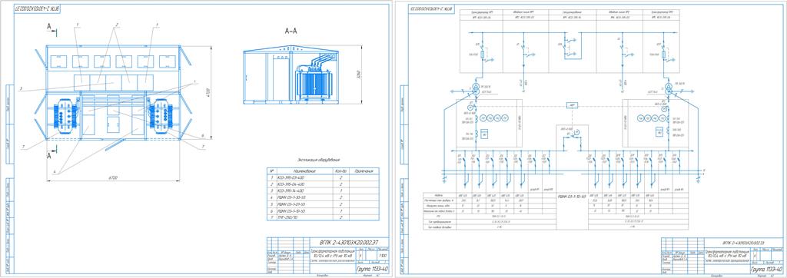Click Группа 1133-40 in the left sheet title block
This screenshot has height=278, width=787.
pos(372,270)
